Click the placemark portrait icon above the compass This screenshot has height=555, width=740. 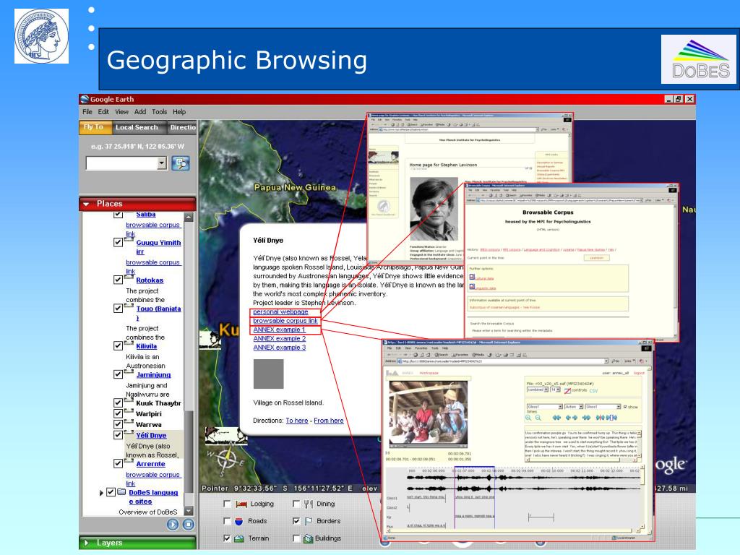click(226, 435)
